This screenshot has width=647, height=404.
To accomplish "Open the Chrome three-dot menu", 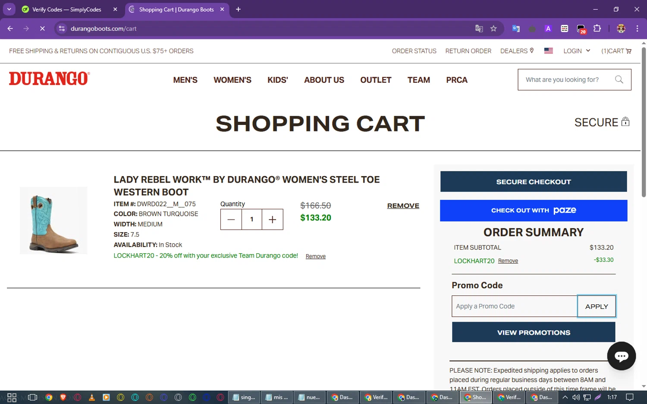I will (637, 28).
